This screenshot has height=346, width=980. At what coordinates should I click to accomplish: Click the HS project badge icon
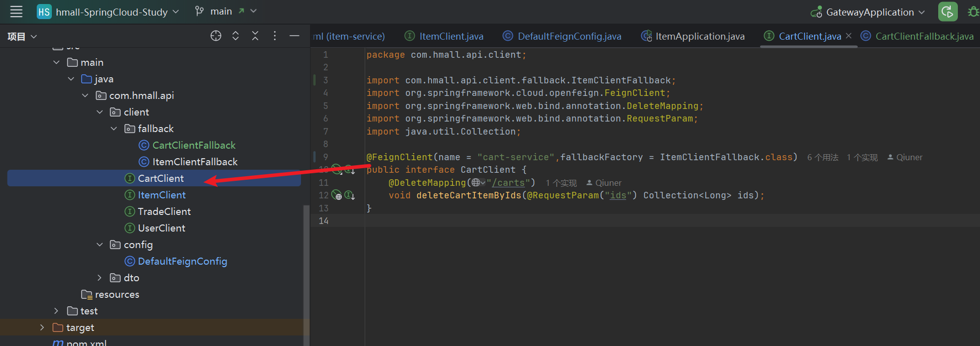[44, 12]
